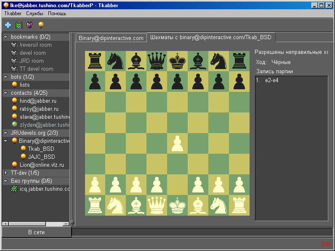Screen dimensions: 335x251
Task: Collapse the contacts group
Action: [x=5, y=93]
